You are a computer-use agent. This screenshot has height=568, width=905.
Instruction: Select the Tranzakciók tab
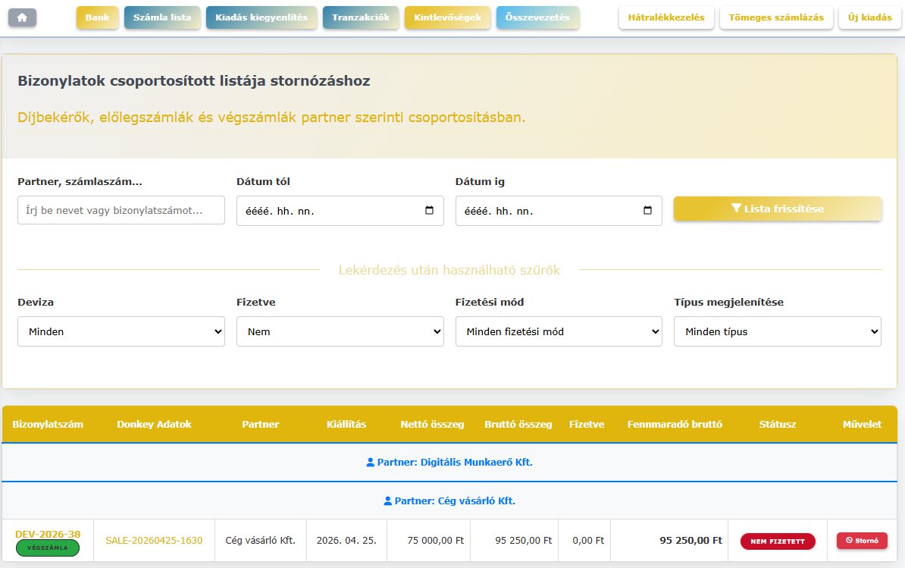click(x=360, y=17)
